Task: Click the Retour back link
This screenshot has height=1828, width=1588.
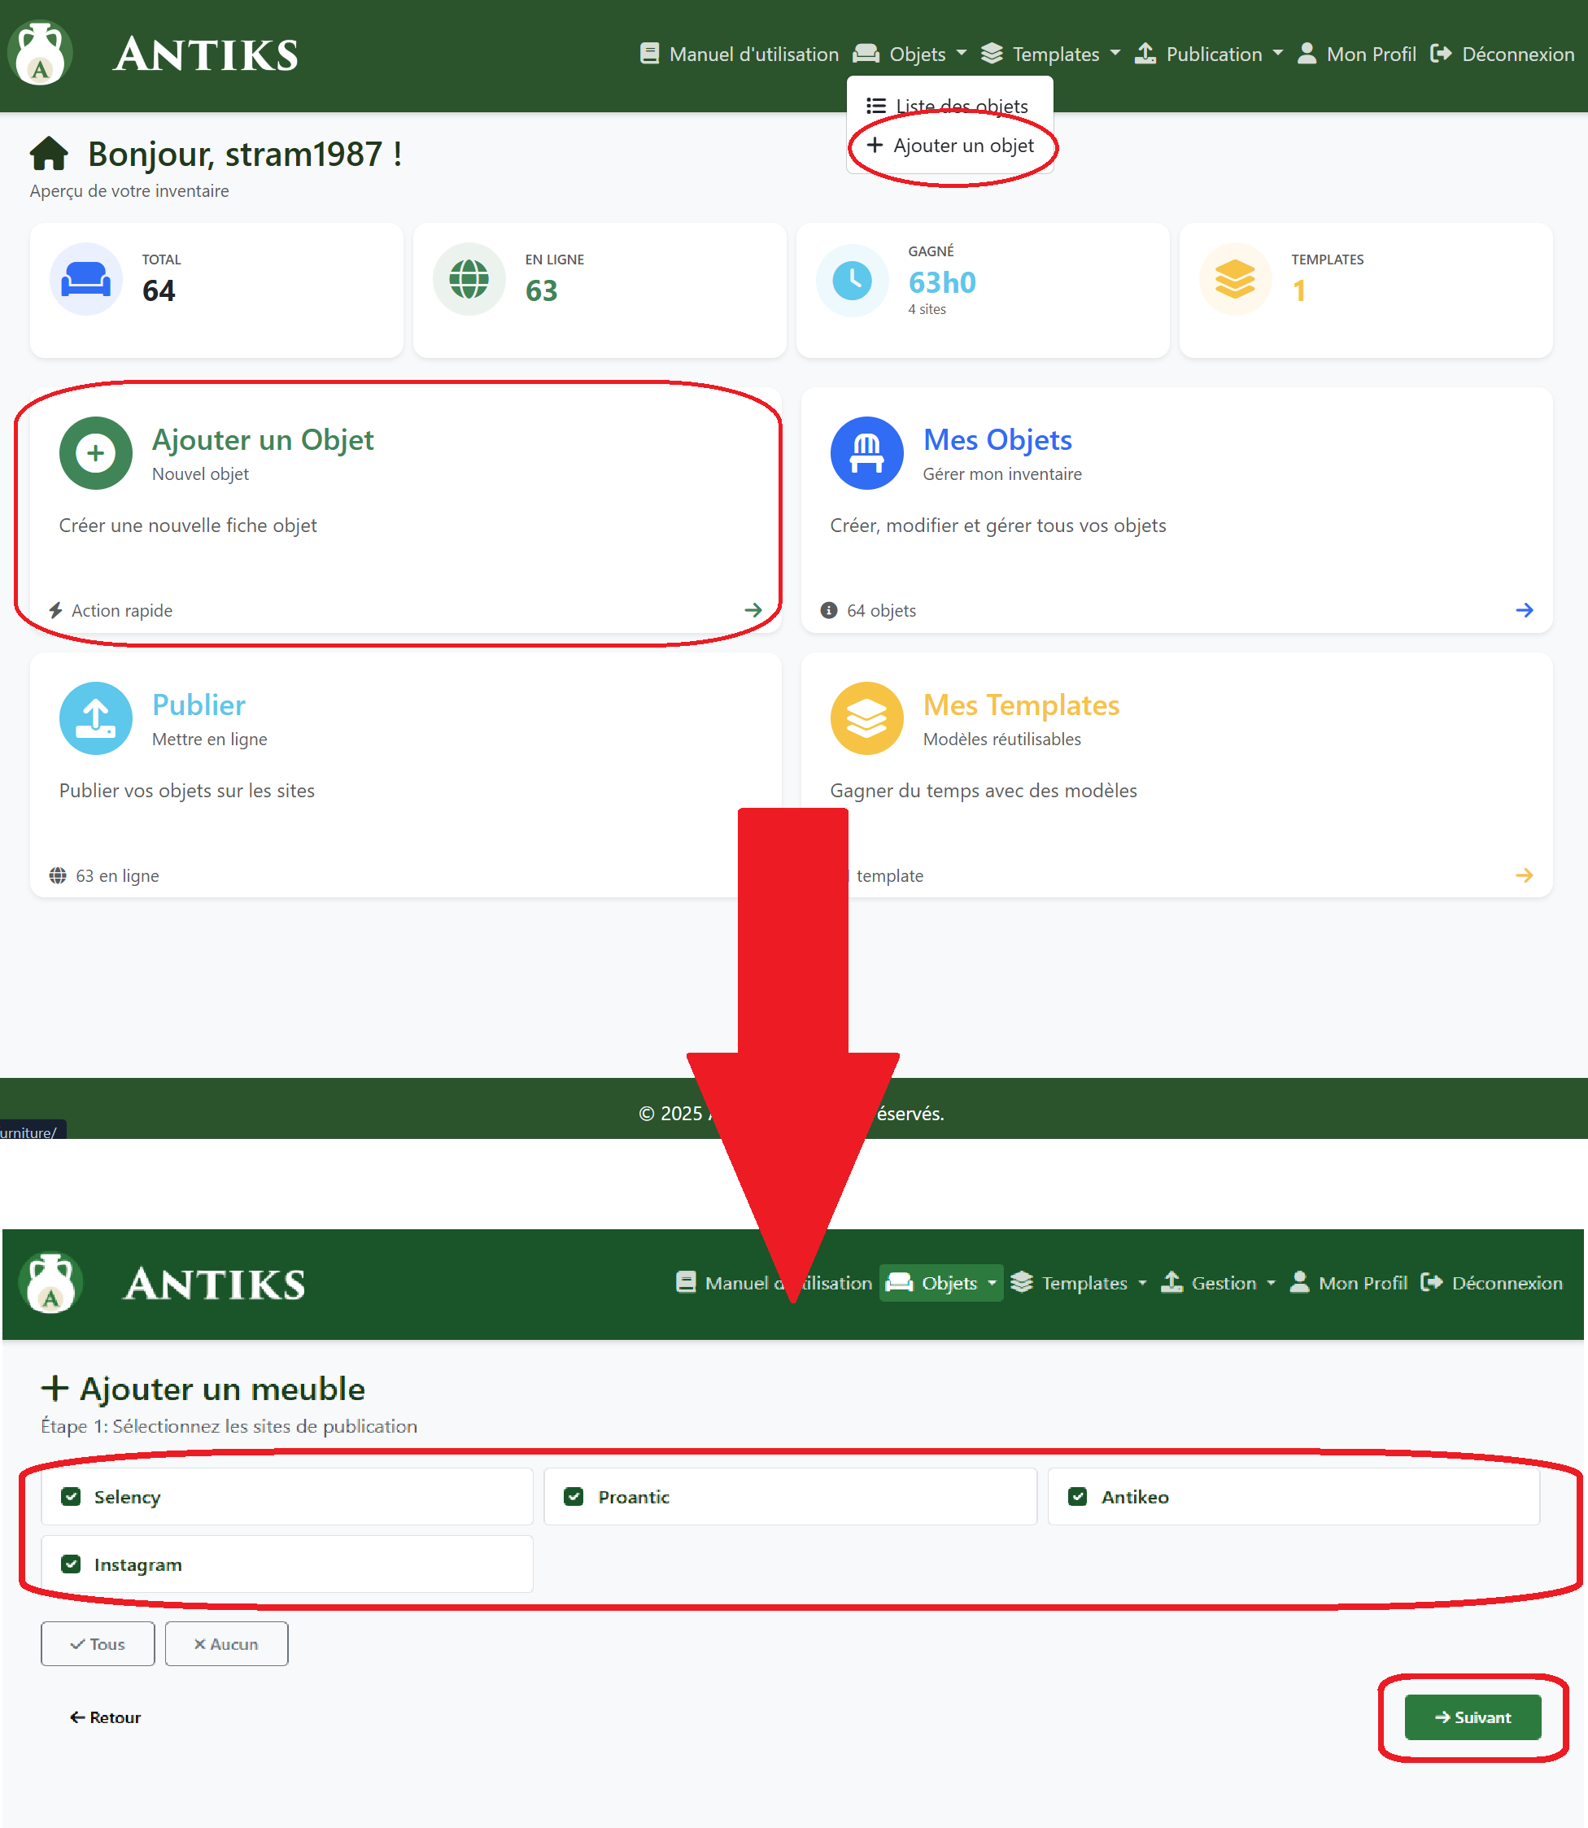Action: click(x=106, y=1717)
